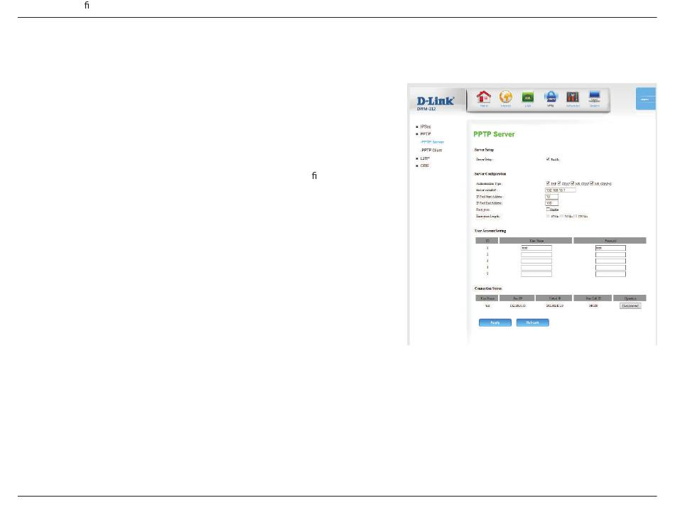Click the D-Link logo
Viewport: 675px width, 515px height.
tap(435, 102)
